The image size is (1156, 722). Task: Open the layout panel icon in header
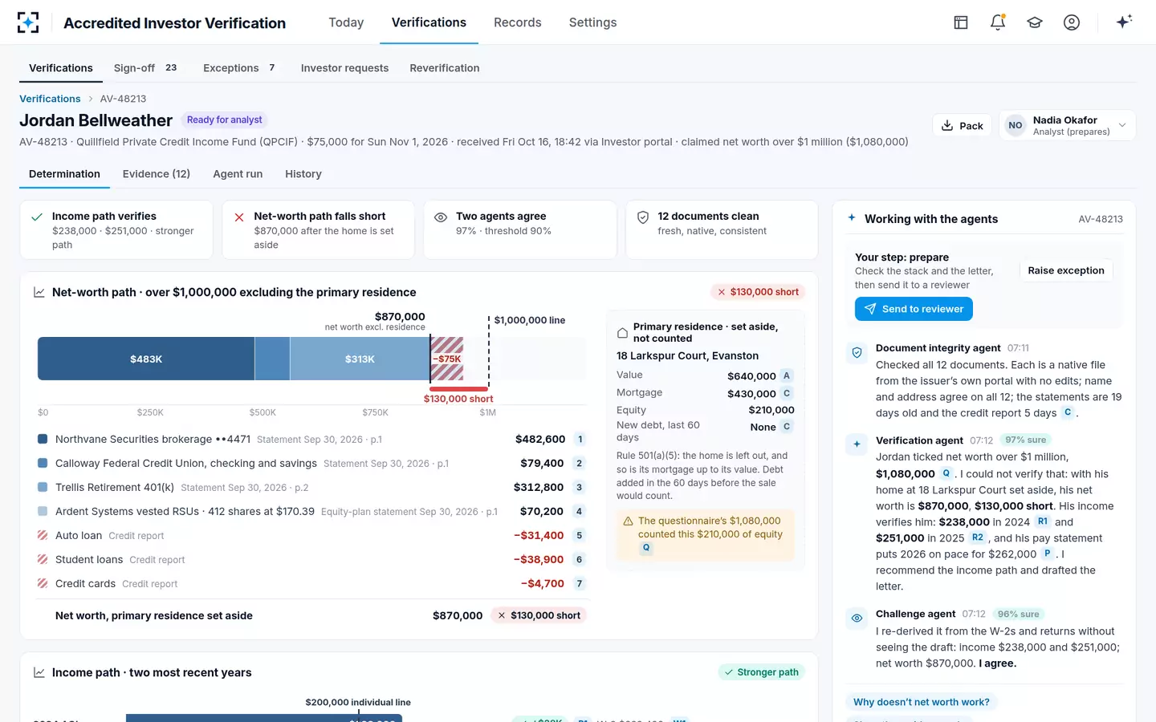pos(961,22)
